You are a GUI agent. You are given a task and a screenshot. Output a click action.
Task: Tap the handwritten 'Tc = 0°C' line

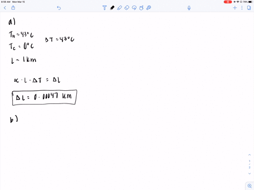tap(21, 46)
